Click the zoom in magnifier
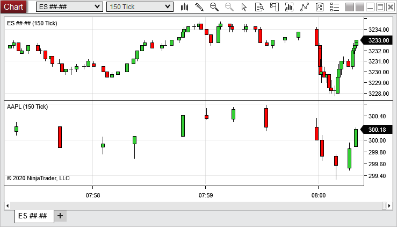Viewport: 397px width, 227px height. pos(214,7)
